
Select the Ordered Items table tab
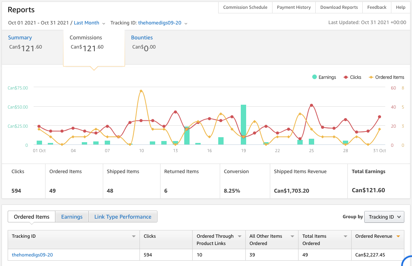point(31,217)
